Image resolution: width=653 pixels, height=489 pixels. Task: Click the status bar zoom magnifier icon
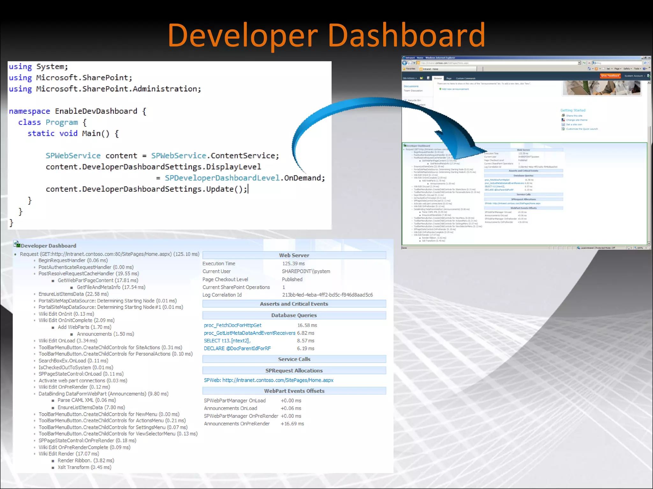click(635, 248)
